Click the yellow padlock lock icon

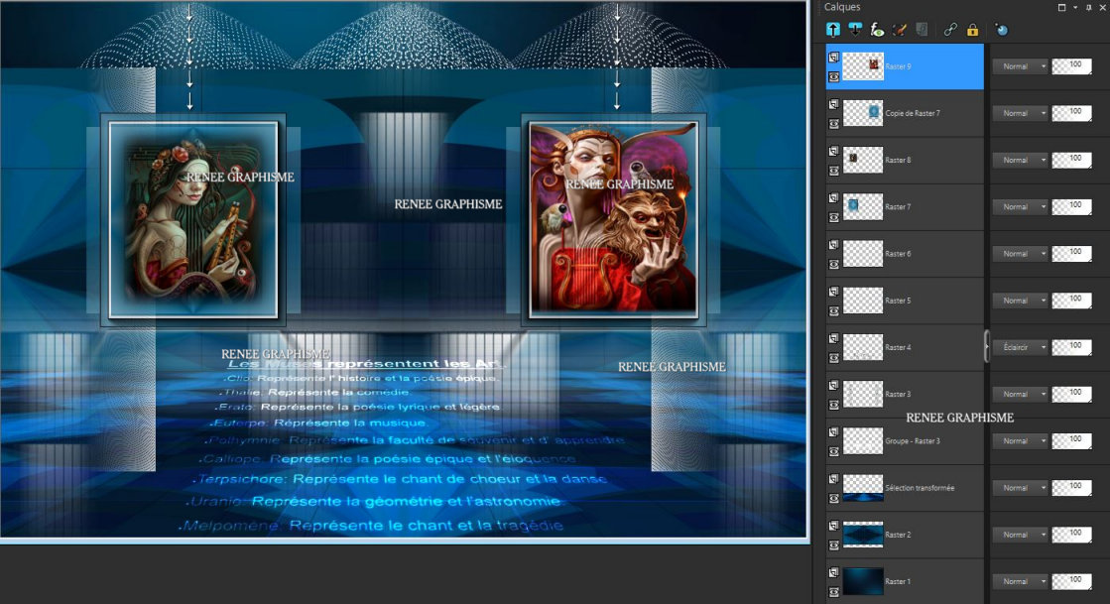pos(973,30)
